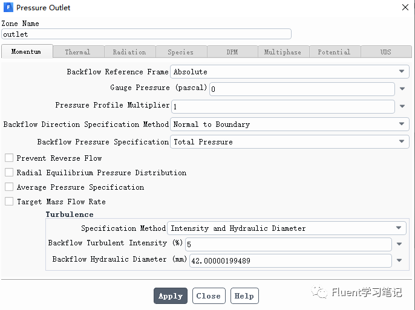The image size is (415, 310).
Task: Open Backflow Hydraulic Diameter arrow menu
Action: pyautogui.click(x=399, y=260)
